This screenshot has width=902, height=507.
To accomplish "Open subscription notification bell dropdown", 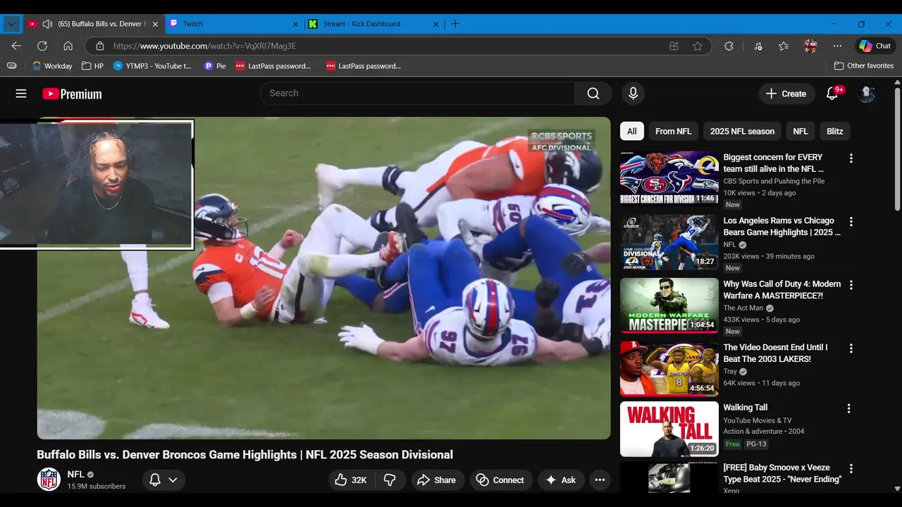I will (x=163, y=480).
